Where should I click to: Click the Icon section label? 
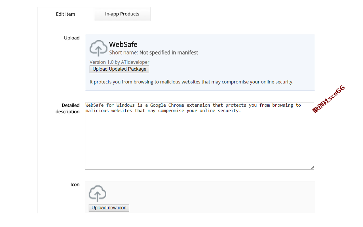[75, 184]
